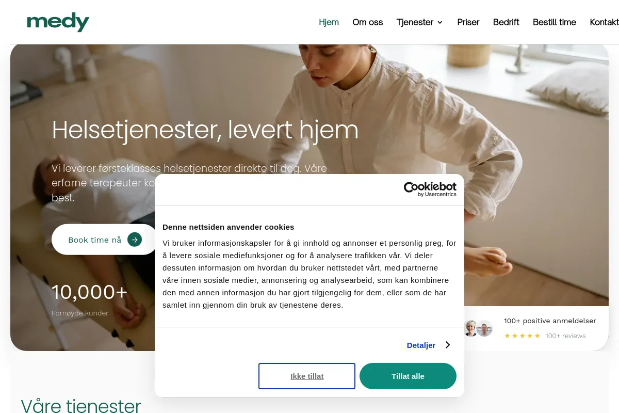Accept cookies with Tillat alle
This screenshot has width=619, height=413.
[x=408, y=376]
